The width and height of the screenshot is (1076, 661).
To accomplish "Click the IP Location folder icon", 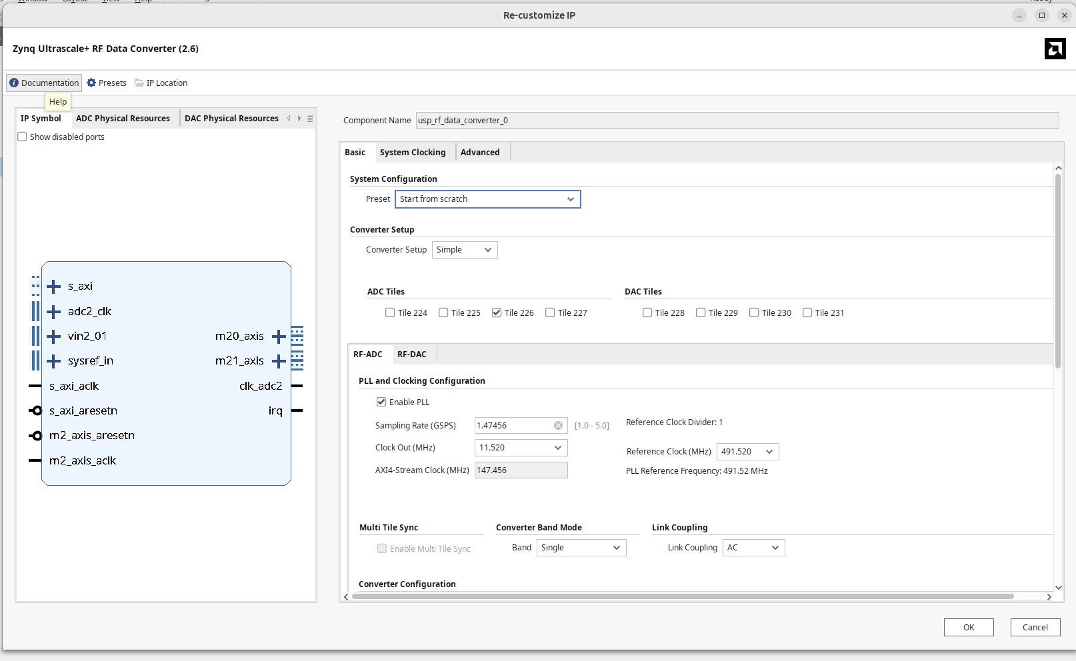I will pos(139,83).
